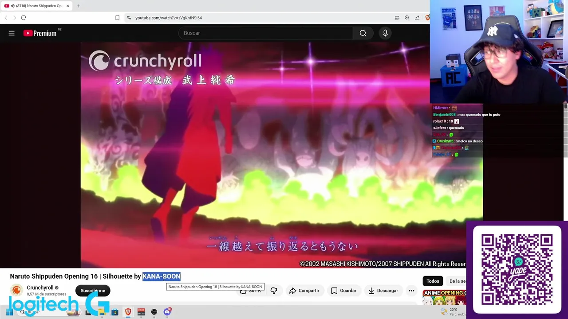Switch to Brave browser in taskbar

click(x=128, y=312)
